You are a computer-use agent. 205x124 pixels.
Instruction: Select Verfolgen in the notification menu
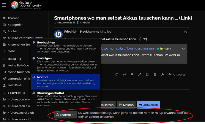tap(65, 64)
